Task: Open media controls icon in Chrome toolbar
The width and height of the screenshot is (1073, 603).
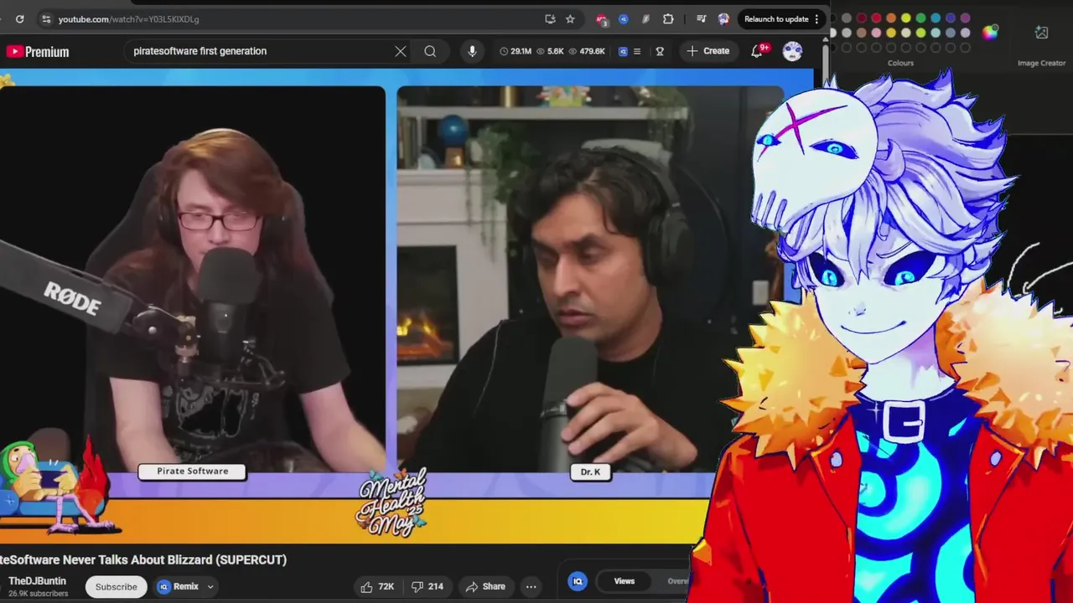Action: tap(701, 18)
